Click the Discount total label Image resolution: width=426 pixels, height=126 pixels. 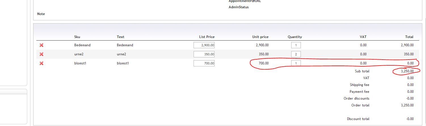point(358,119)
